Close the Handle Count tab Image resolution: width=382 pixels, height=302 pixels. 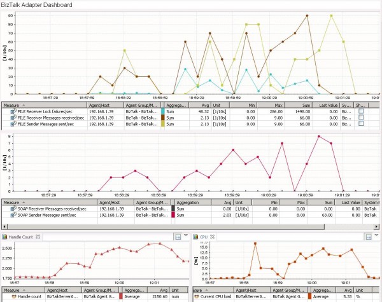click(38, 237)
